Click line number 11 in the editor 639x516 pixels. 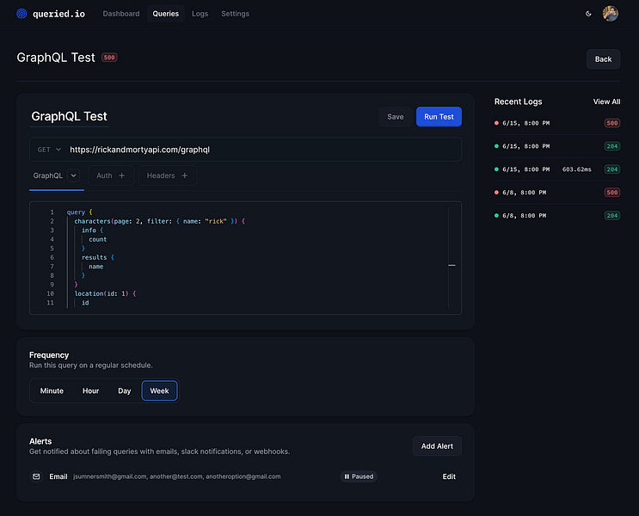click(50, 303)
